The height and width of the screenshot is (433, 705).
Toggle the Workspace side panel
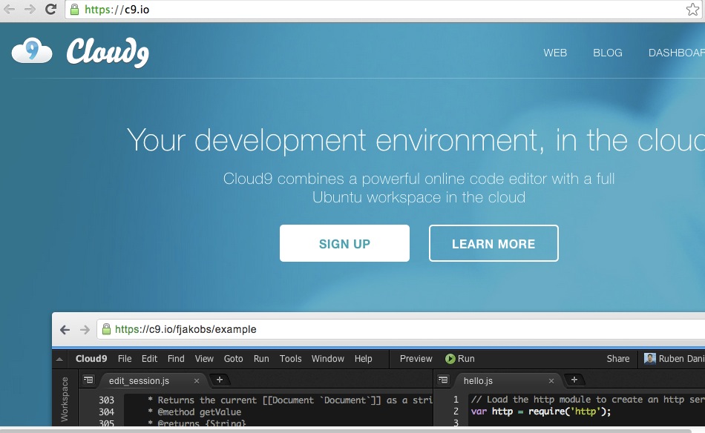(65, 399)
